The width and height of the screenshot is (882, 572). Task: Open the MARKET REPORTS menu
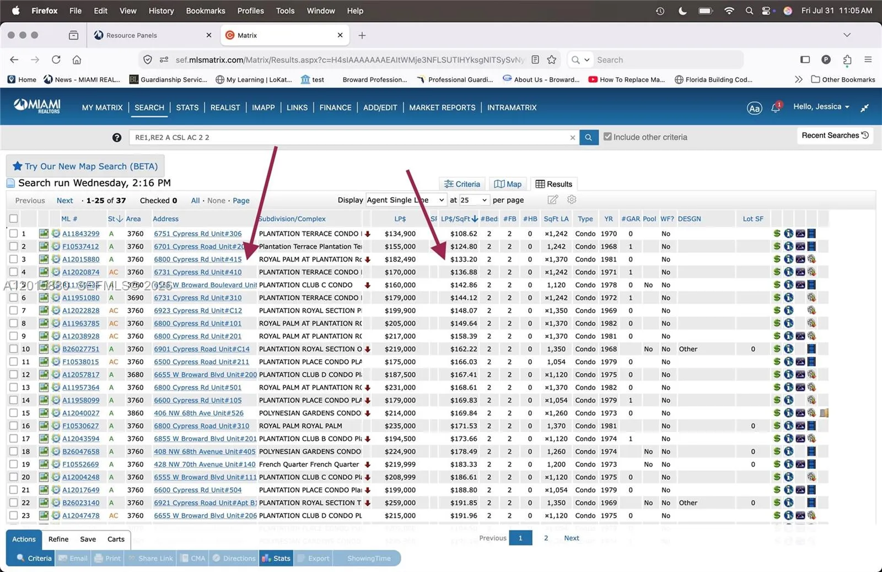point(442,107)
